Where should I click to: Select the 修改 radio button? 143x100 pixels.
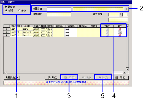coord(19,11)
